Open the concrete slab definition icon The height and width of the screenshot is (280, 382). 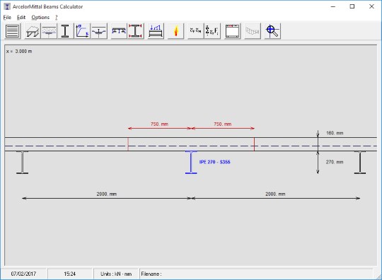pyautogui.click(x=49, y=31)
